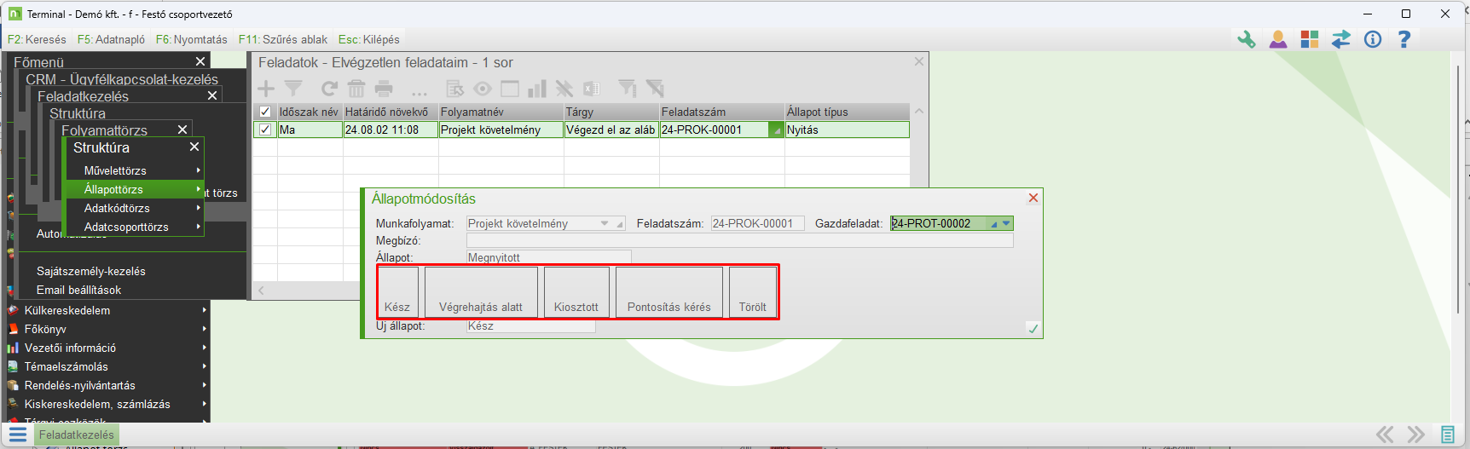Expand Külkereskedelem menu

[x=205, y=310]
